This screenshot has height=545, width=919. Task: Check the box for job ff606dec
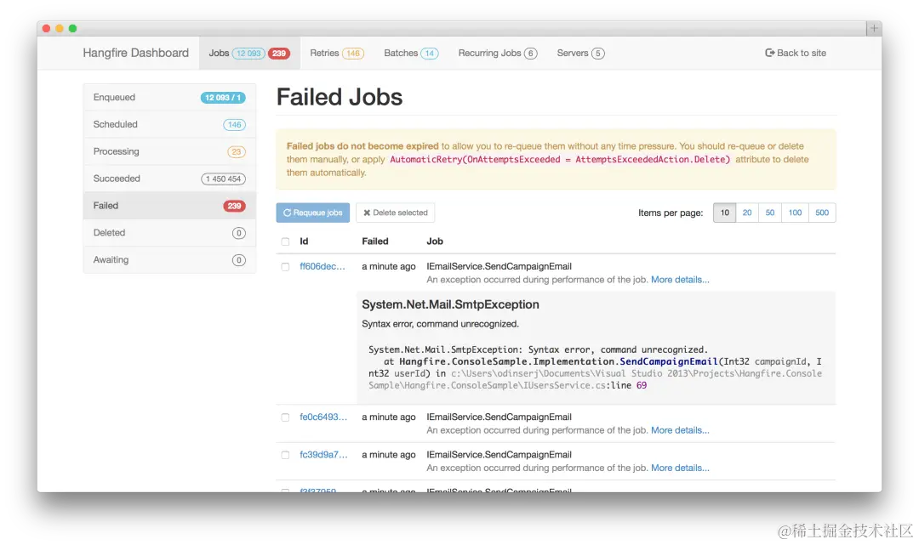[x=285, y=266]
